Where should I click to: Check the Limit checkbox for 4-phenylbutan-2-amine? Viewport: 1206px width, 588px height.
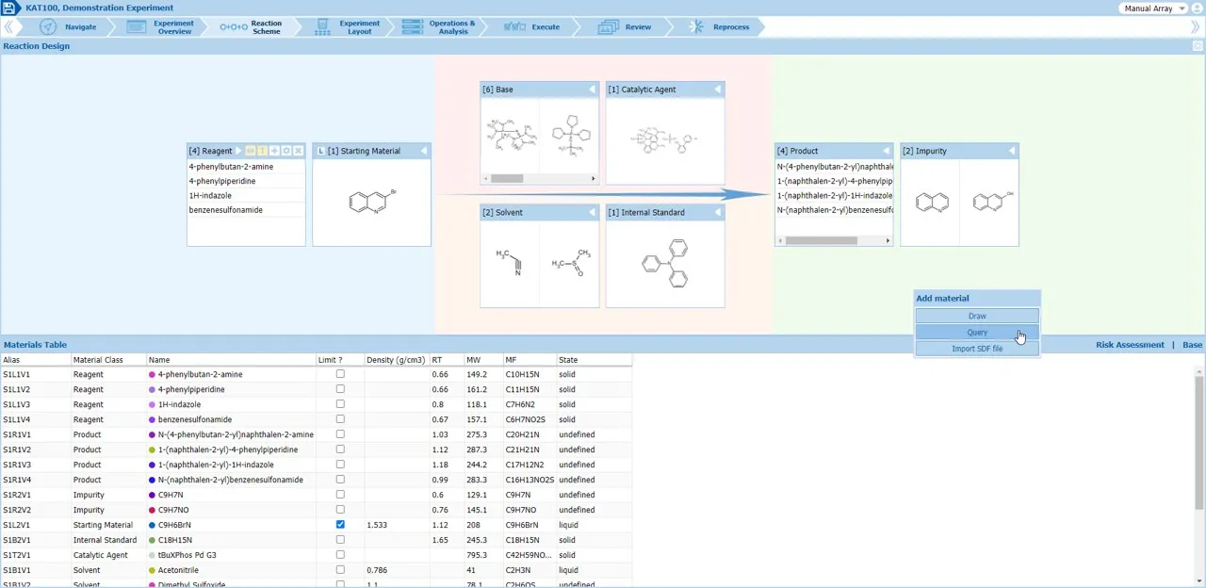[340, 374]
